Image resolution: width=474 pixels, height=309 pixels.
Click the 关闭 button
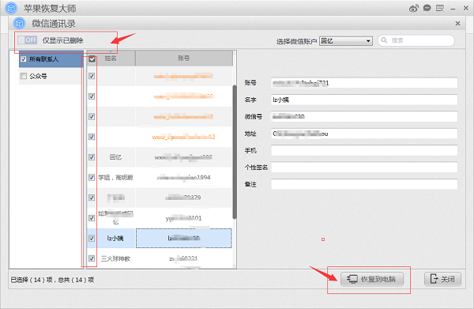[442, 279]
